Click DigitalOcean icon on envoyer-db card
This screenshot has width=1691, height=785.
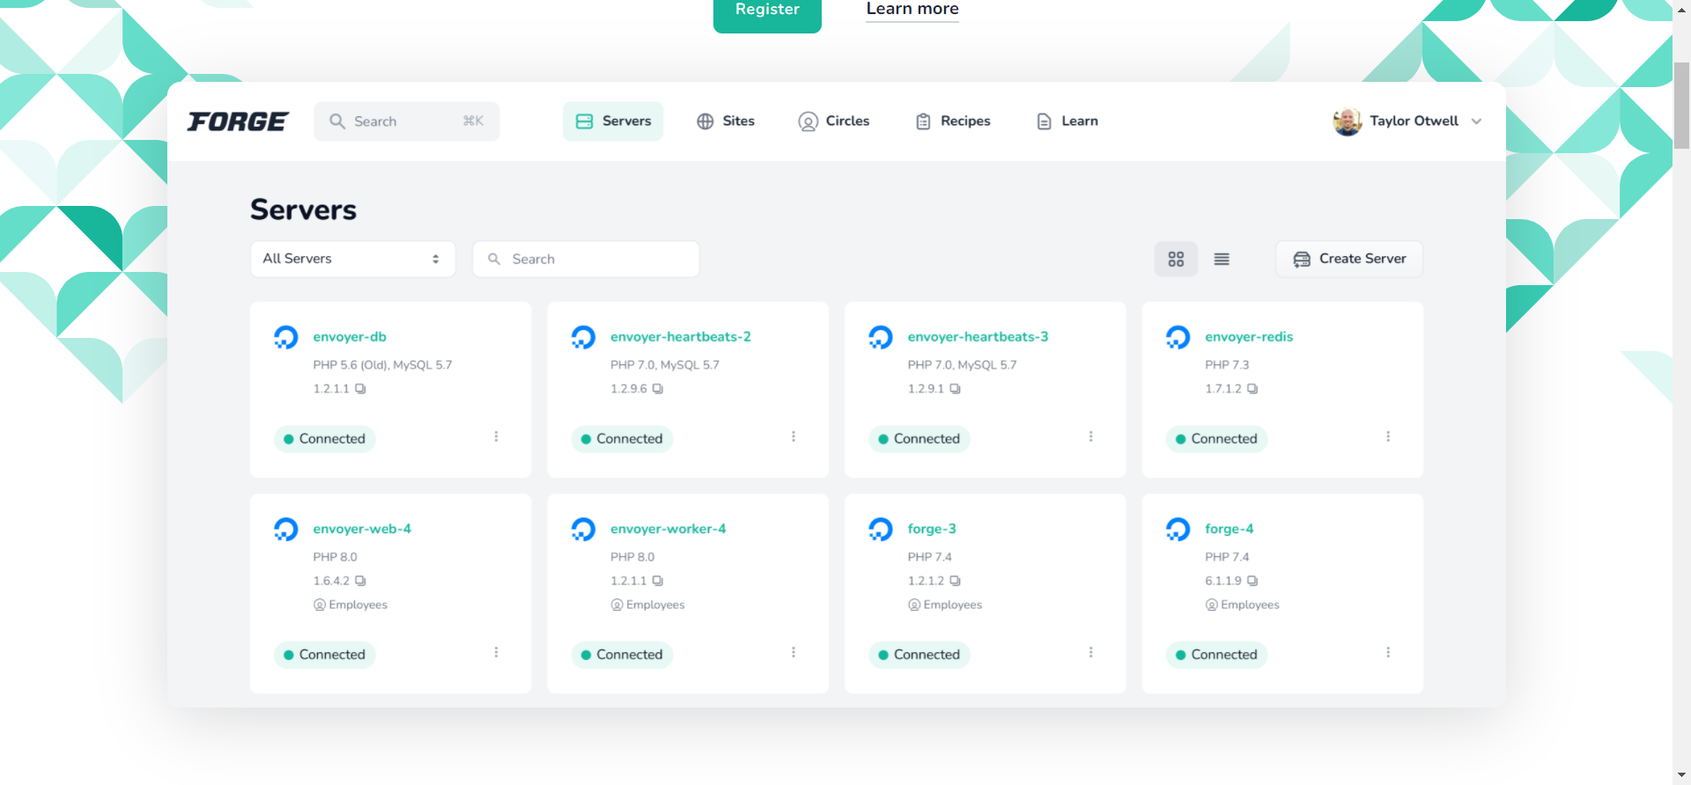(x=285, y=337)
